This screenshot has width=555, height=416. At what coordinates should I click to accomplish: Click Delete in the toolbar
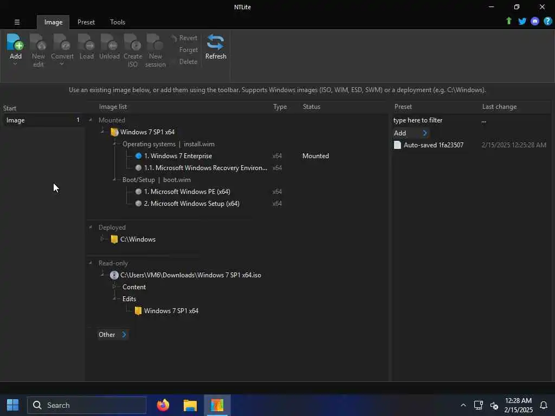tap(188, 62)
